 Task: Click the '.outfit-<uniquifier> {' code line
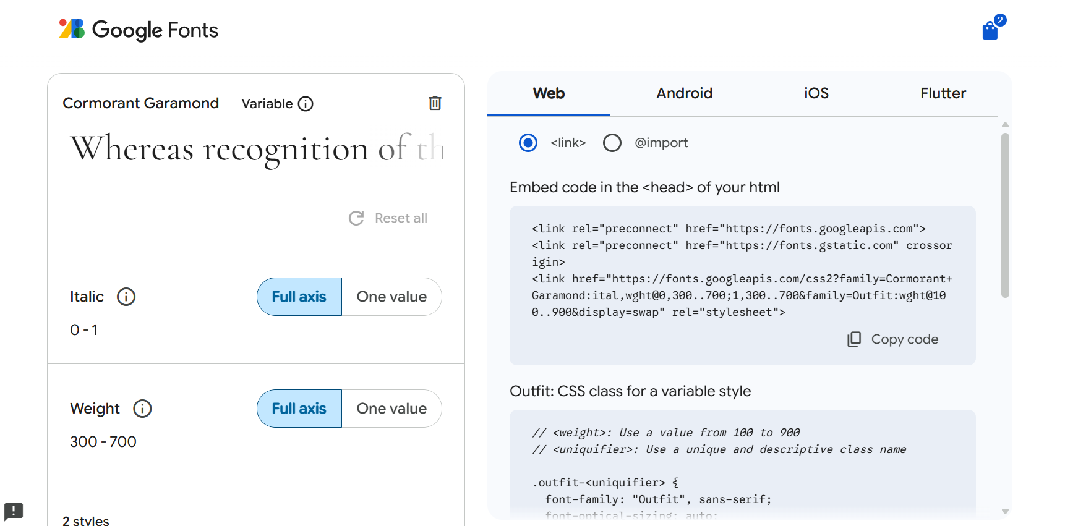coord(605,483)
